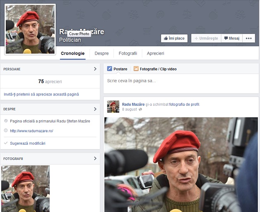Expand the Despre sidebar section arrow

[x=95, y=109]
